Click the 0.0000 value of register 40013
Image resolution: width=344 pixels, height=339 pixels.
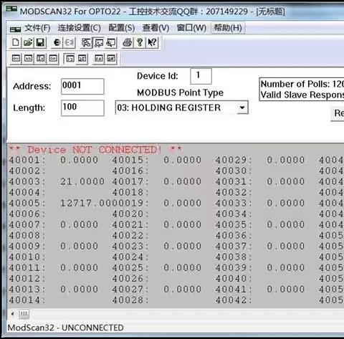click(x=79, y=290)
